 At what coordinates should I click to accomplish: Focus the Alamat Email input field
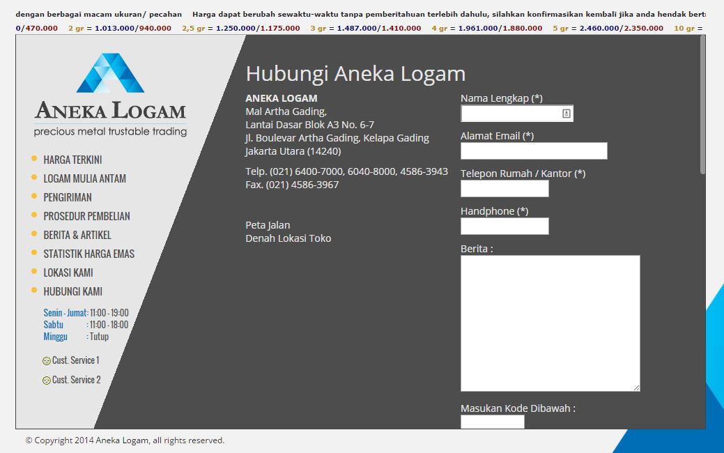pos(534,151)
